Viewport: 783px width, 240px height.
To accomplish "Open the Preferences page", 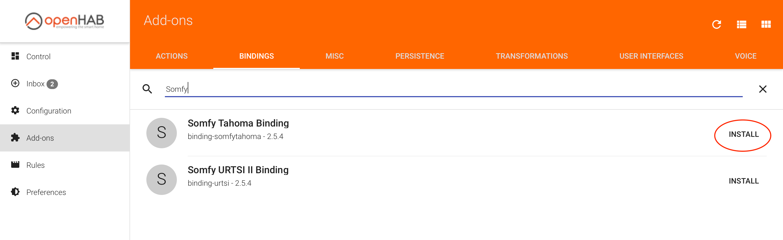I will pos(46,192).
